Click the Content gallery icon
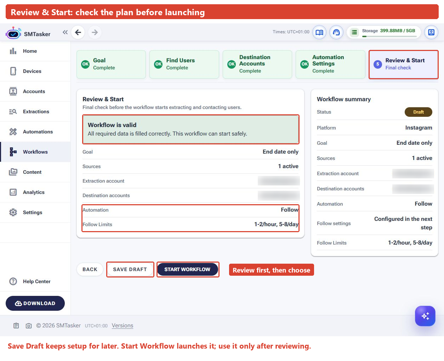Viewport: 444px width, 361px height. point(13,172)
